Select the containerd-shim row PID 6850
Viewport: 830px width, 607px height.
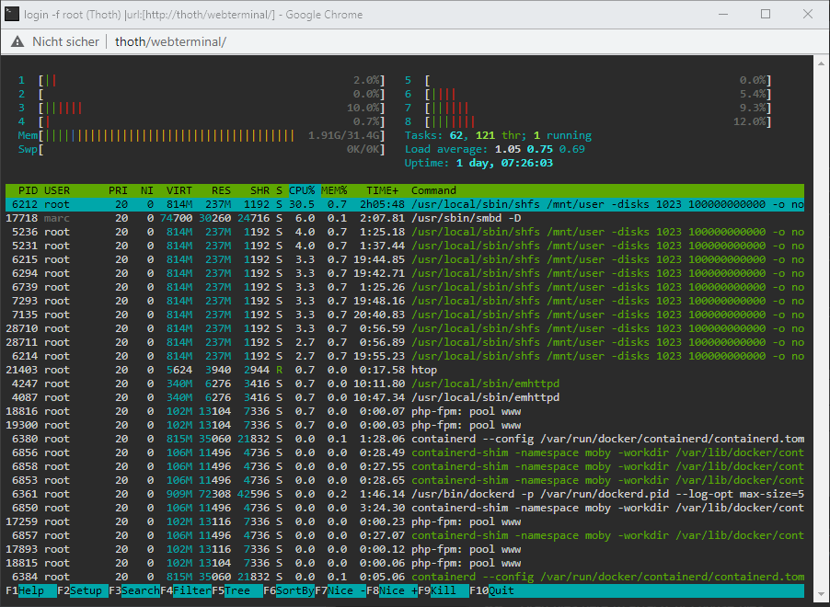[405, 508]
